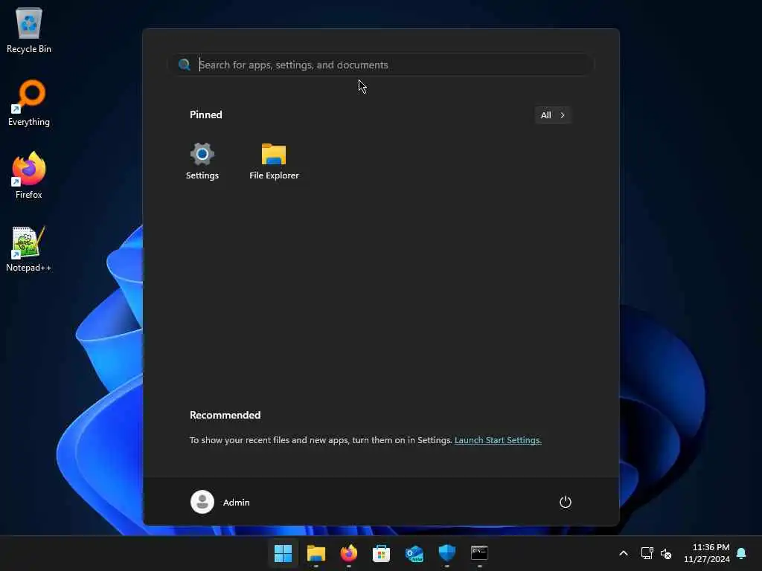This screenshot has height=571, width=762.
Task: Select the Everything desktop shortcut
Action: (29, 103)
